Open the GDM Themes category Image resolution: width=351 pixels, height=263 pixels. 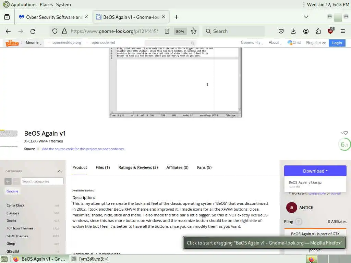(x=17, y=236)
